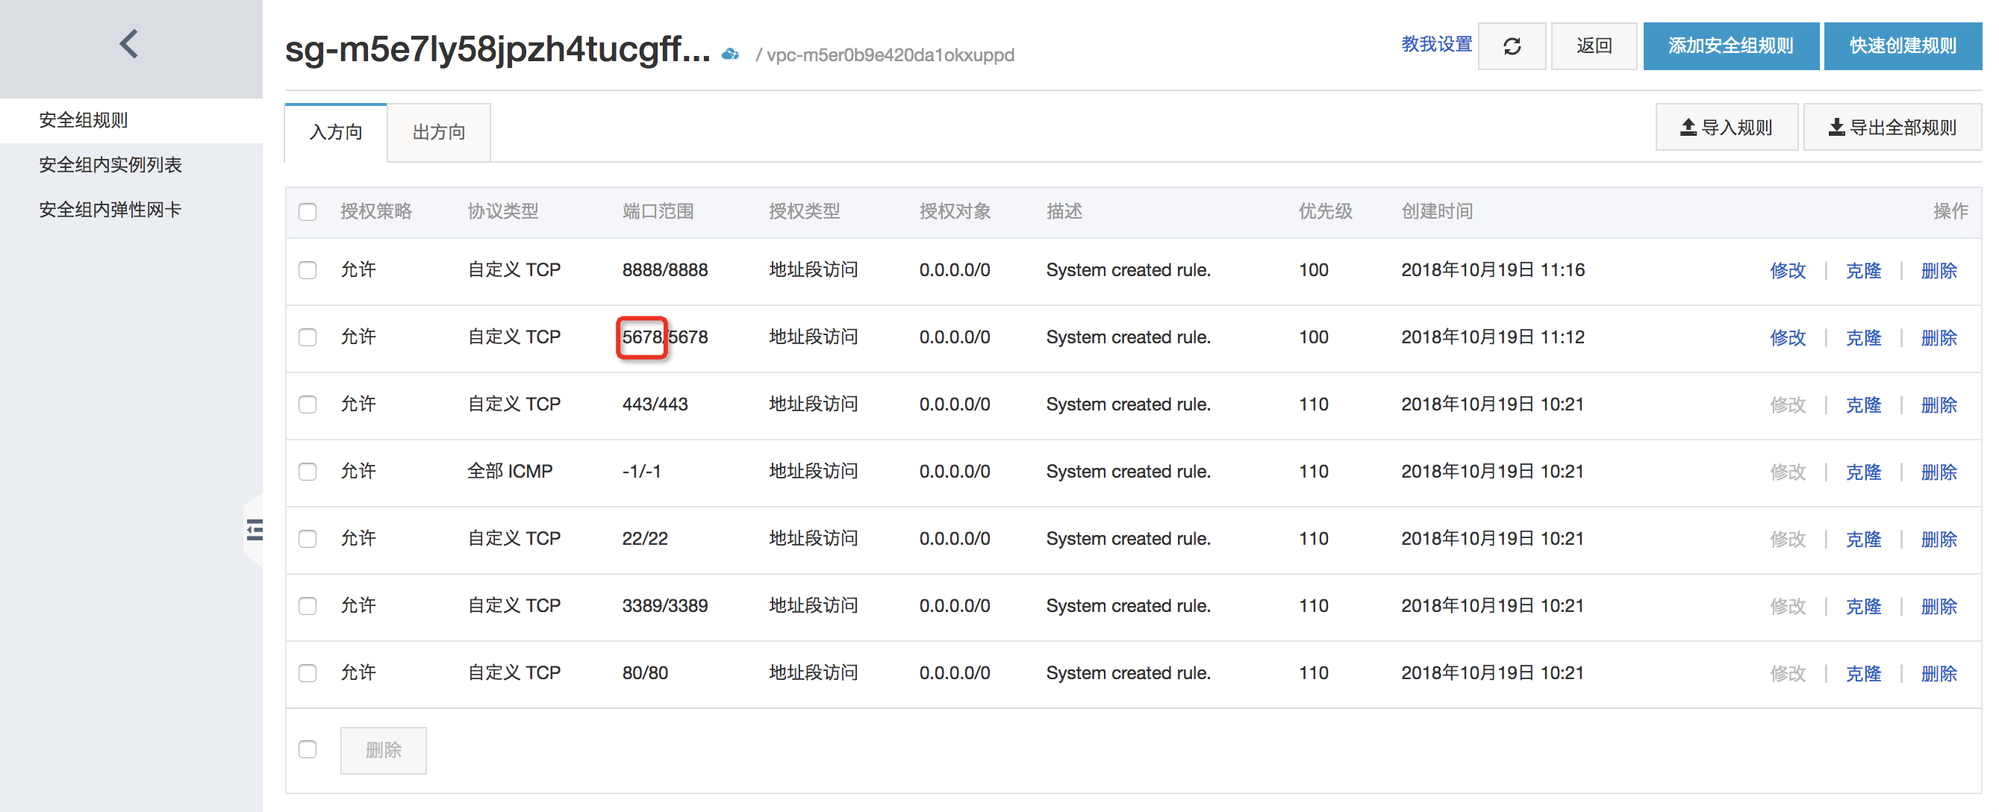Click 克隆 for the 3389/3389 rule
The image size is (1999, 812).
(1863, 606)
